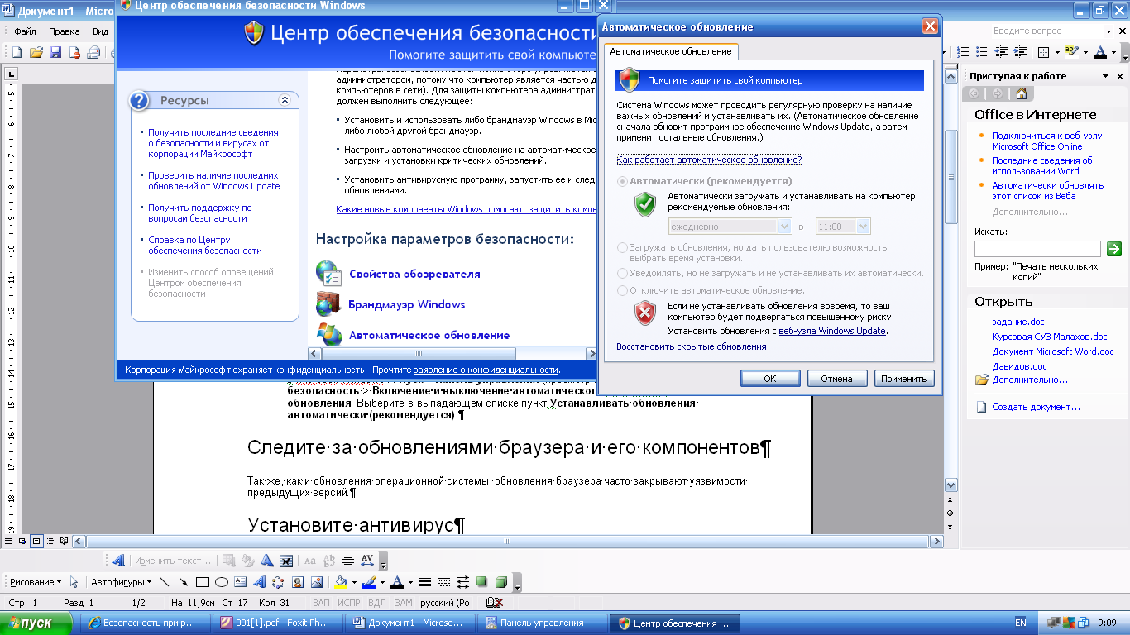Apply numbered list formatting in Word

(963, 52)
